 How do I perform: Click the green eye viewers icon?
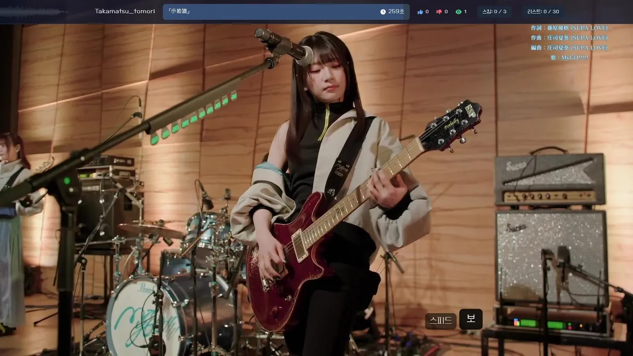point(458,12)
